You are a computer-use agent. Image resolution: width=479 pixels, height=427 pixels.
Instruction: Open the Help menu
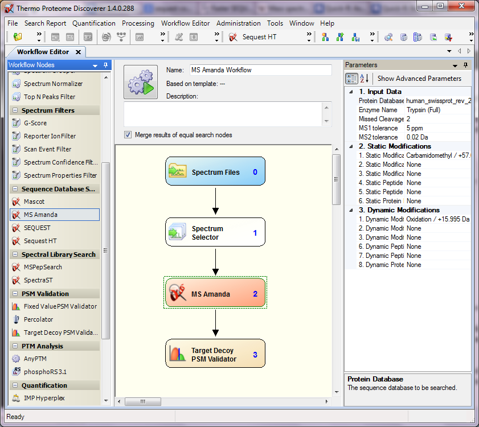[x=327, y=23]
